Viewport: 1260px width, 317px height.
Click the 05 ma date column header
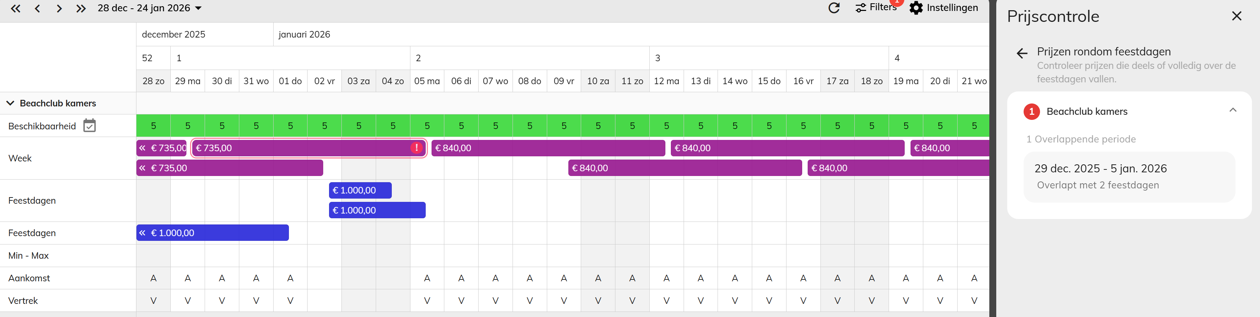[x=427, y=81]
